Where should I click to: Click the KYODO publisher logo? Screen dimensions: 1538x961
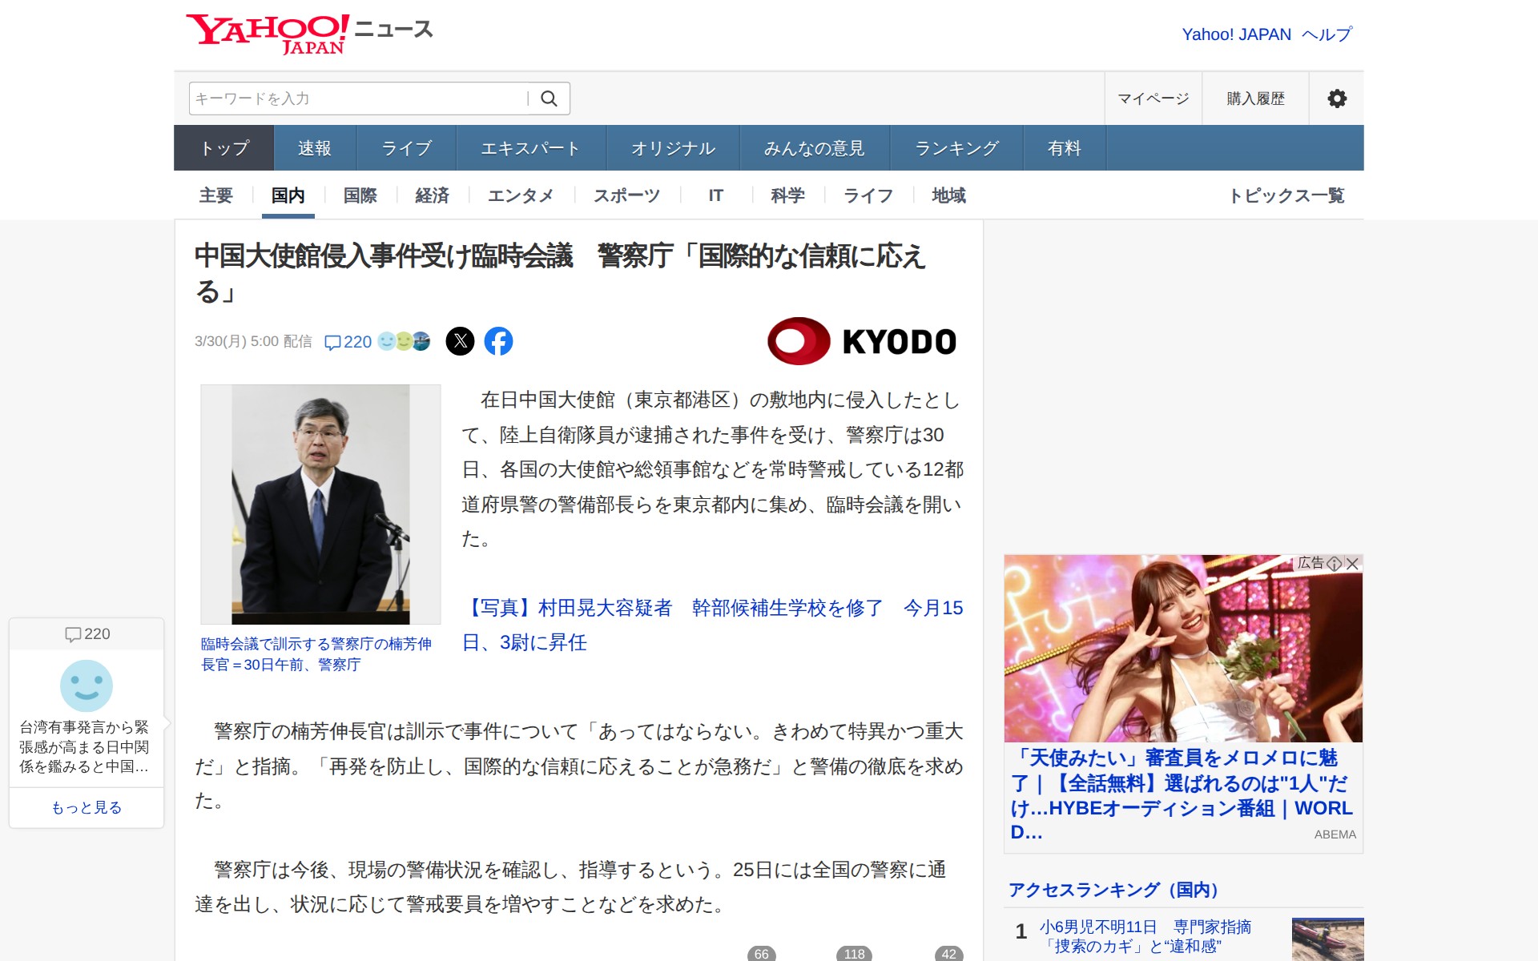tap(862, 341)
